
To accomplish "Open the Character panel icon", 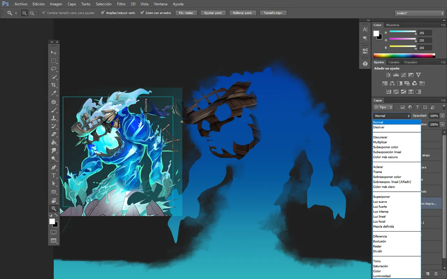I will [x=365, y=30].
